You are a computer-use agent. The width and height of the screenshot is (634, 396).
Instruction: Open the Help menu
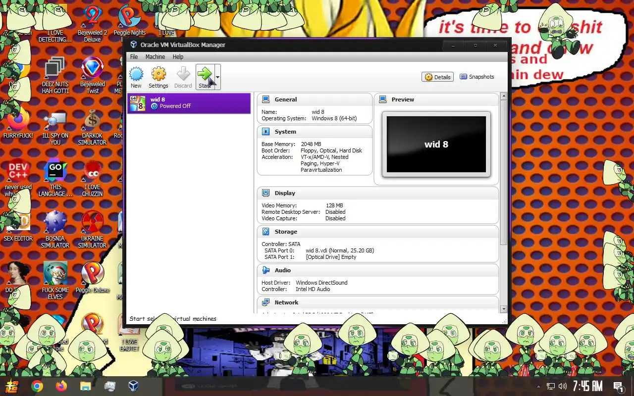[x=178, y=57]
